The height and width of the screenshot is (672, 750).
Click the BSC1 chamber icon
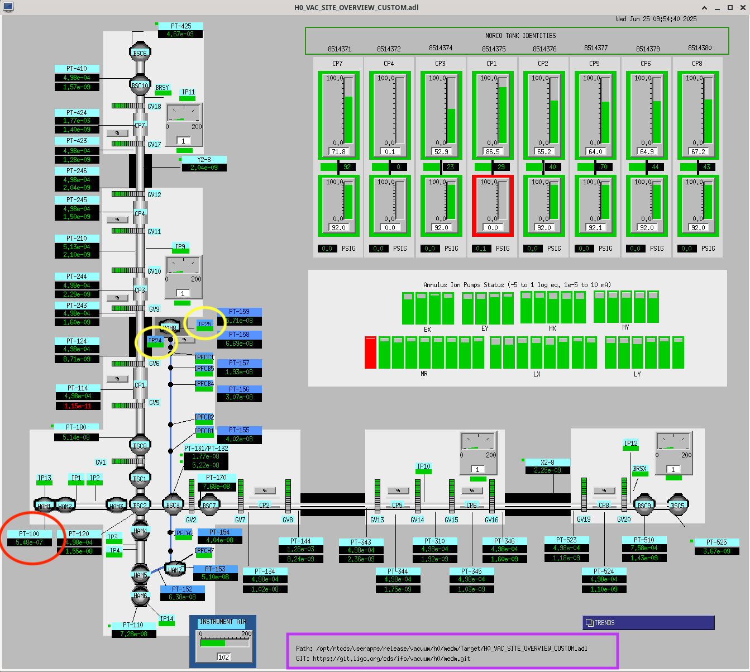pos(140,479)
